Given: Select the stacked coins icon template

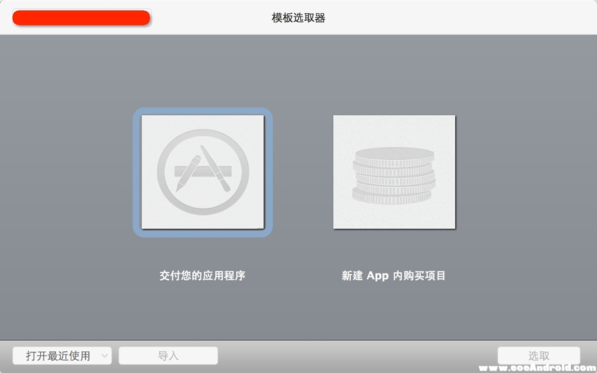Looking at the screenshot, I should coord(394,172).
